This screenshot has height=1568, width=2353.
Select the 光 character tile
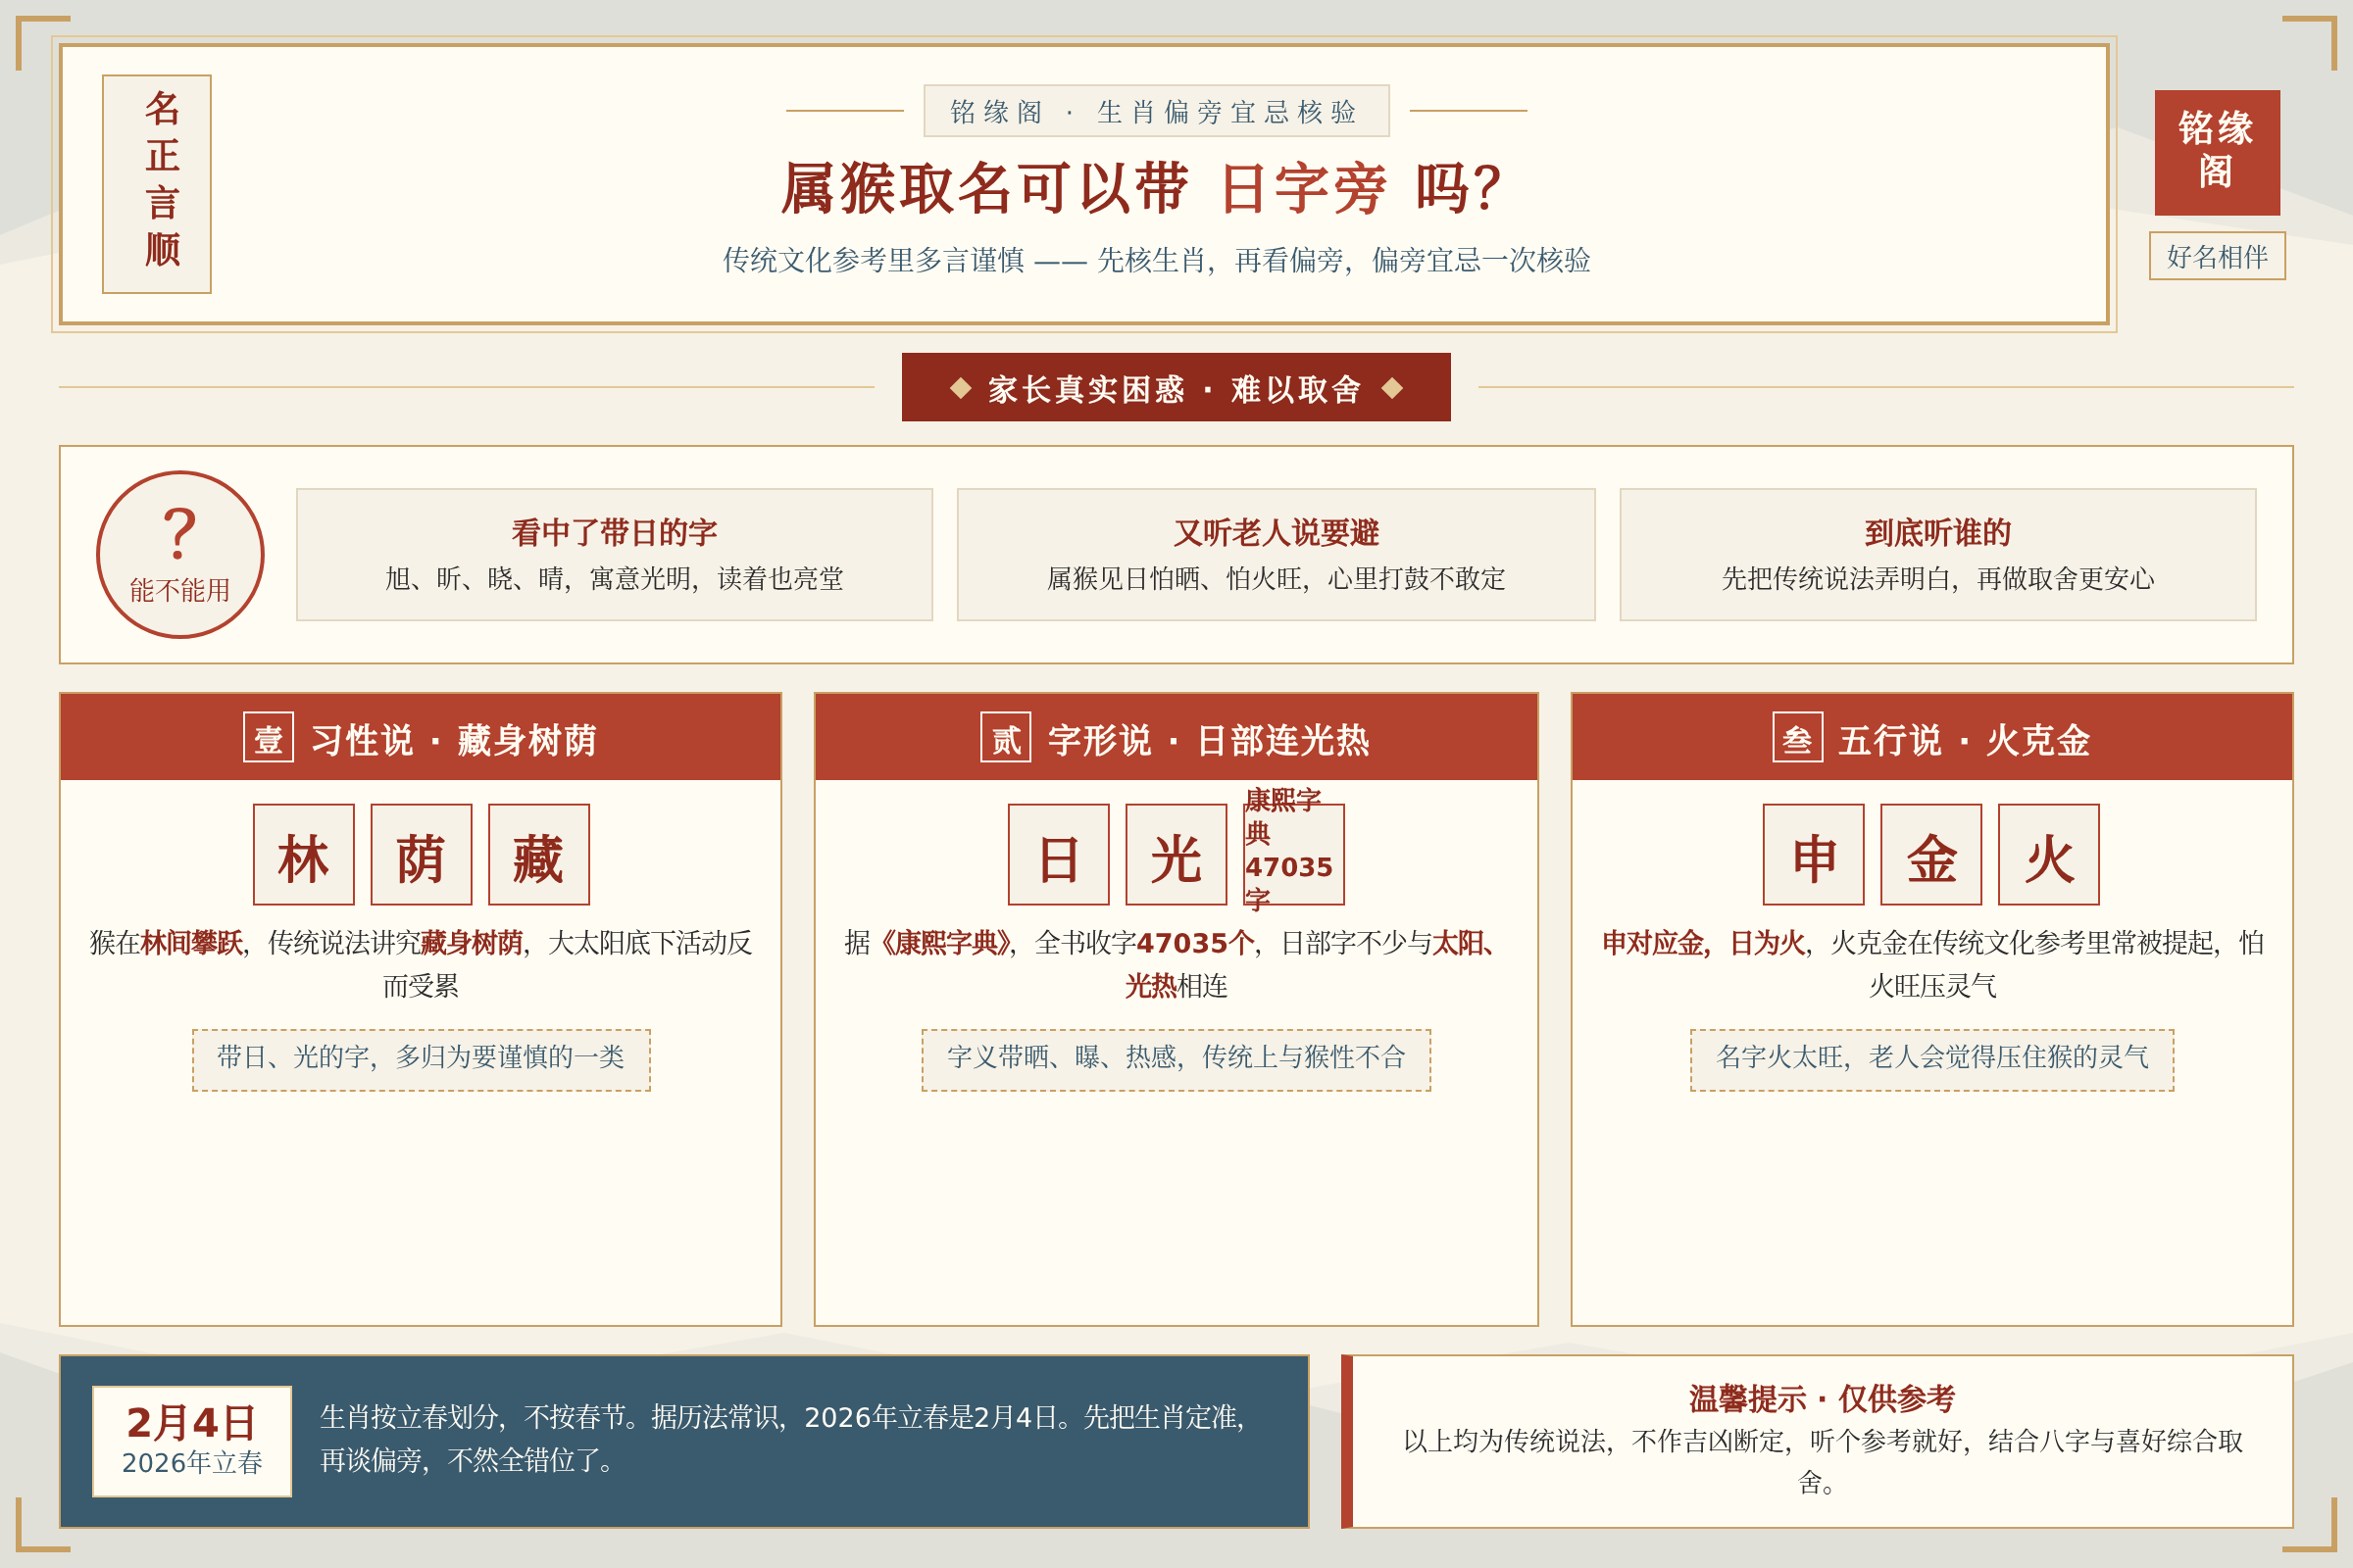click(x=1176, y=855)
